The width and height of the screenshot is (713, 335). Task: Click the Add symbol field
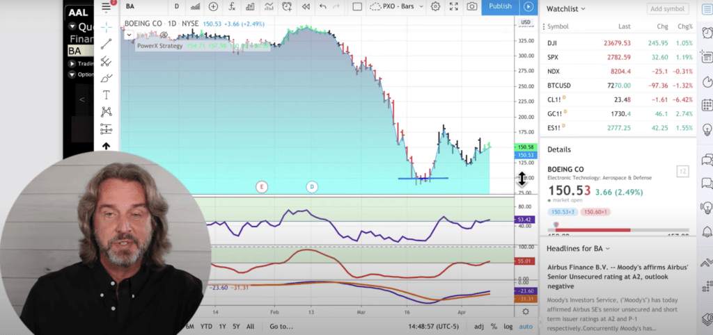click(668, 8)
